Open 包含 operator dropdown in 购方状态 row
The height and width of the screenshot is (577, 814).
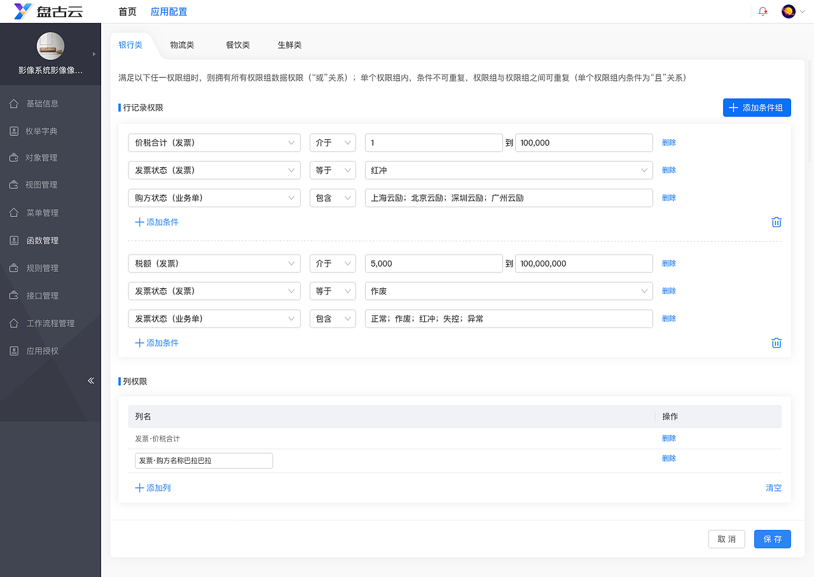point(333,198)
